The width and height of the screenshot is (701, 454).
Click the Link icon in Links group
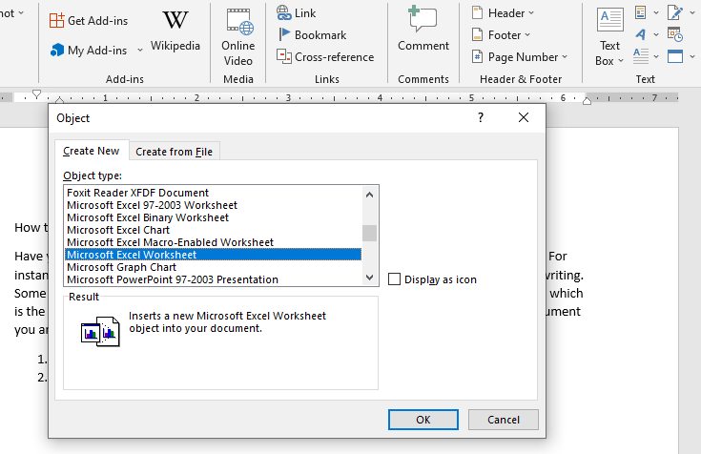click(283, 12)
